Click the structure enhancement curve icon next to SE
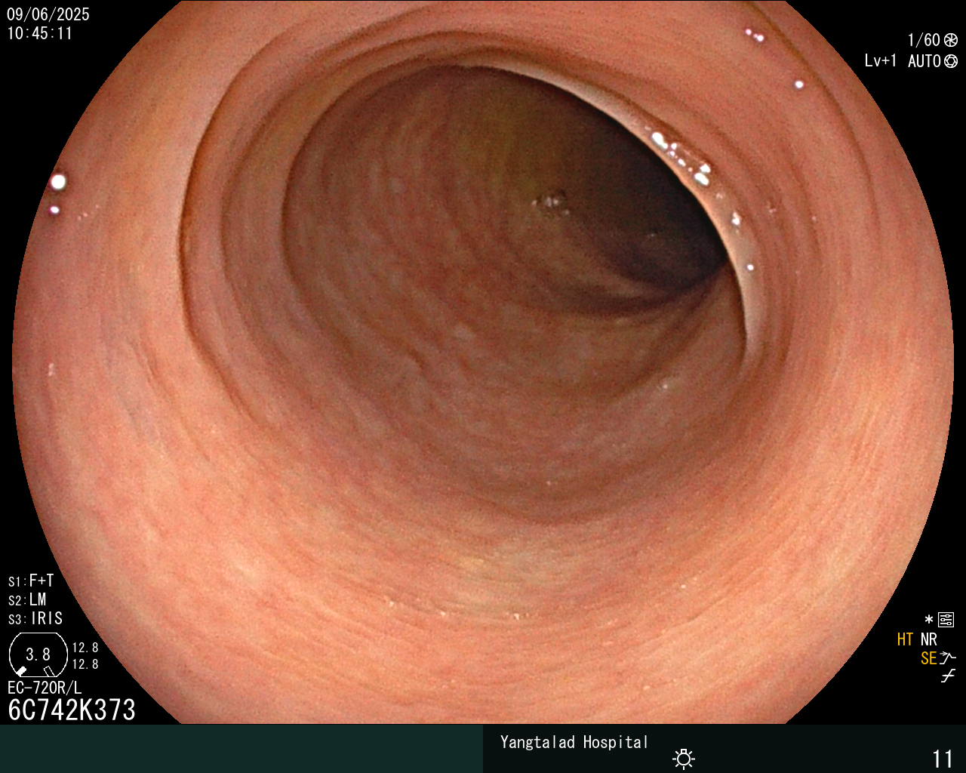Viewport: 966px width, 773px height. [x=948, y=658]
